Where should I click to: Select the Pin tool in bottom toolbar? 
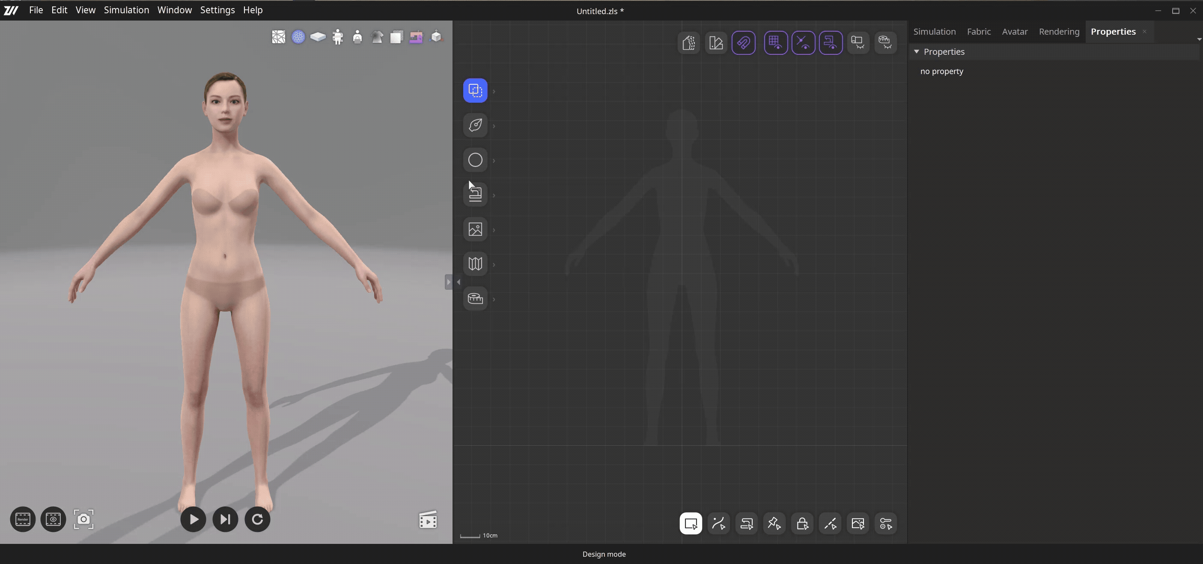(x=774, y=523)
